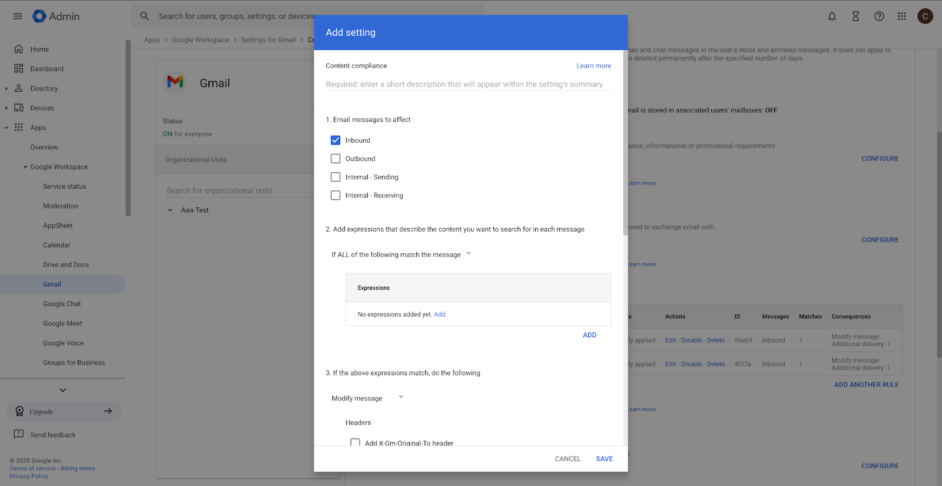Image resolution: width=942 pixels, height=486 pixels.
Task: Click the Search for organizational units field
Action: pyautogui.click(x=238, y=190)
